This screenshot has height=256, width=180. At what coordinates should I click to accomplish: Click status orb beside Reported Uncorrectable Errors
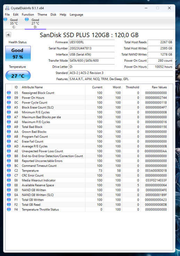point(9,161)
